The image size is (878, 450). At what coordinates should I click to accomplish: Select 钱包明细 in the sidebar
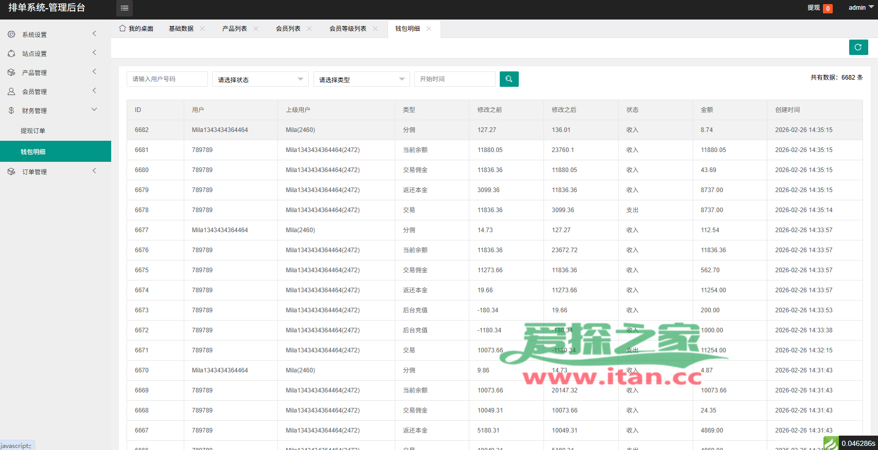point(33,152)
